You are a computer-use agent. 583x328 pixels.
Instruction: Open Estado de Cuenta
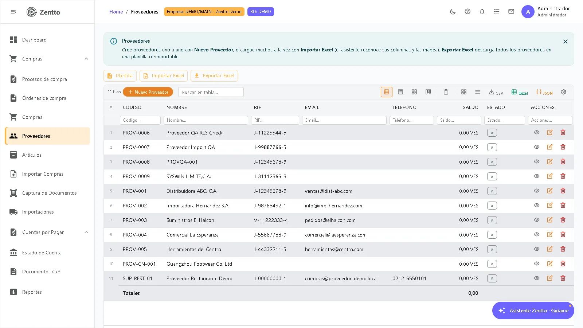click(47, 253)
